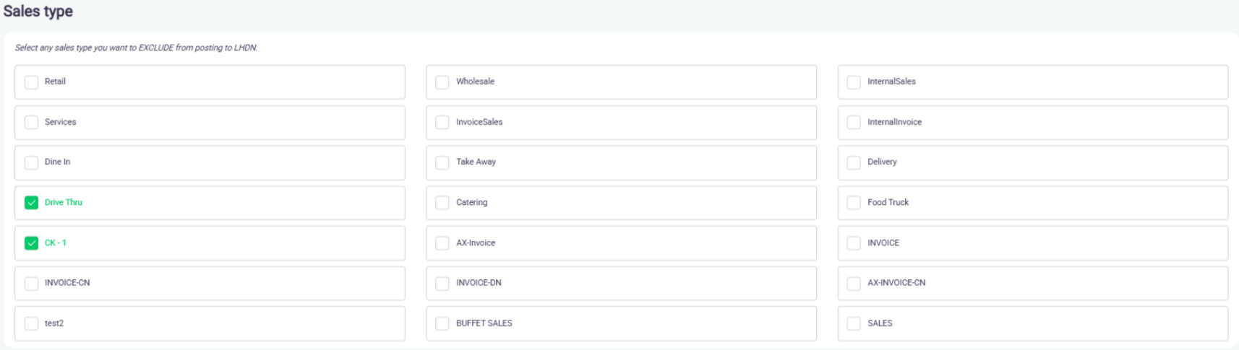Uncheck the Drive Thru checkbox

click(x=31, y=203)
